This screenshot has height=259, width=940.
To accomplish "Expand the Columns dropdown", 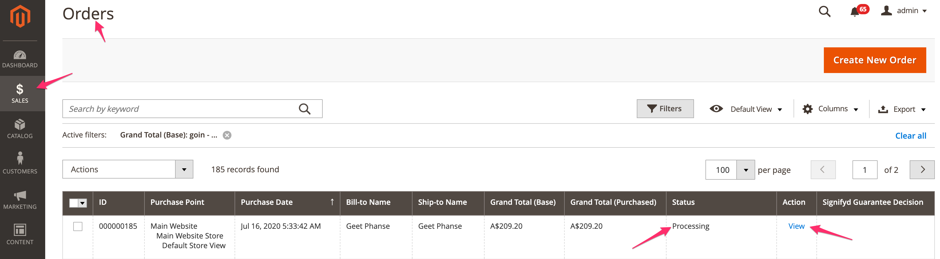I will point(830,109).
